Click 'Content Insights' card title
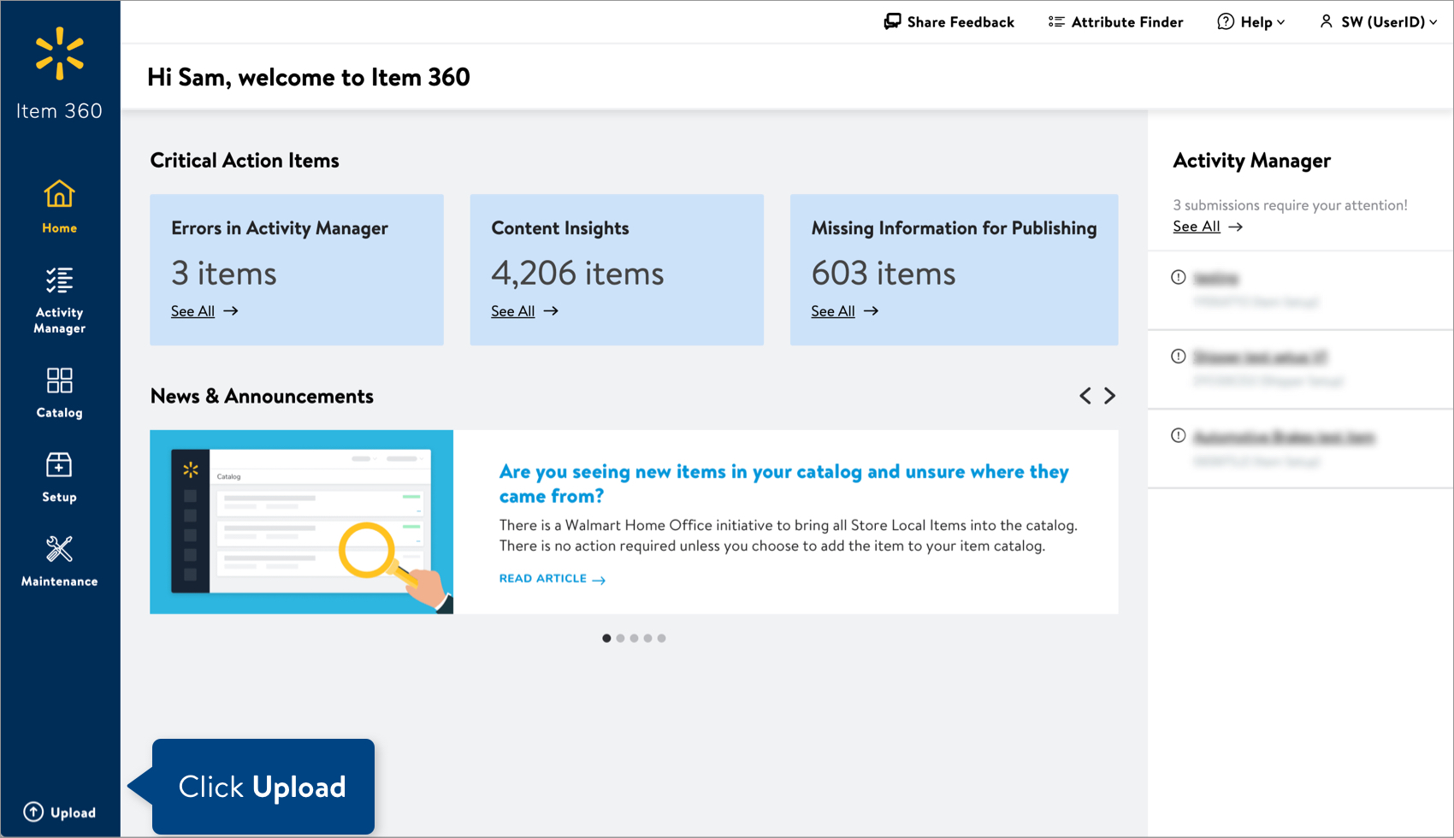 tap(560, 228)
